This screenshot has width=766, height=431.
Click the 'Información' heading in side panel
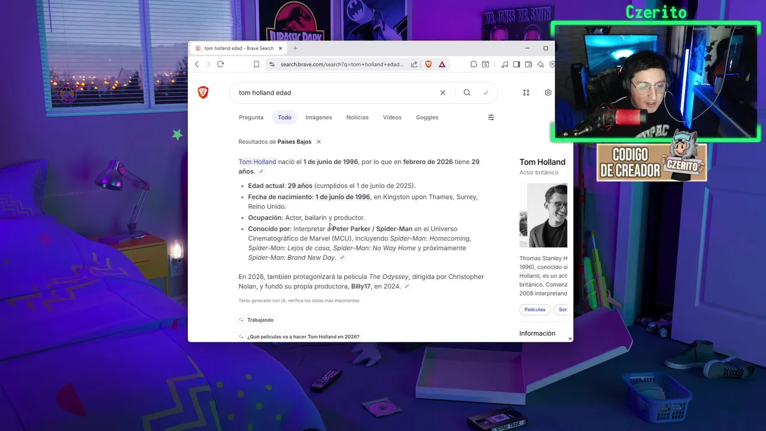coord(537,333)
